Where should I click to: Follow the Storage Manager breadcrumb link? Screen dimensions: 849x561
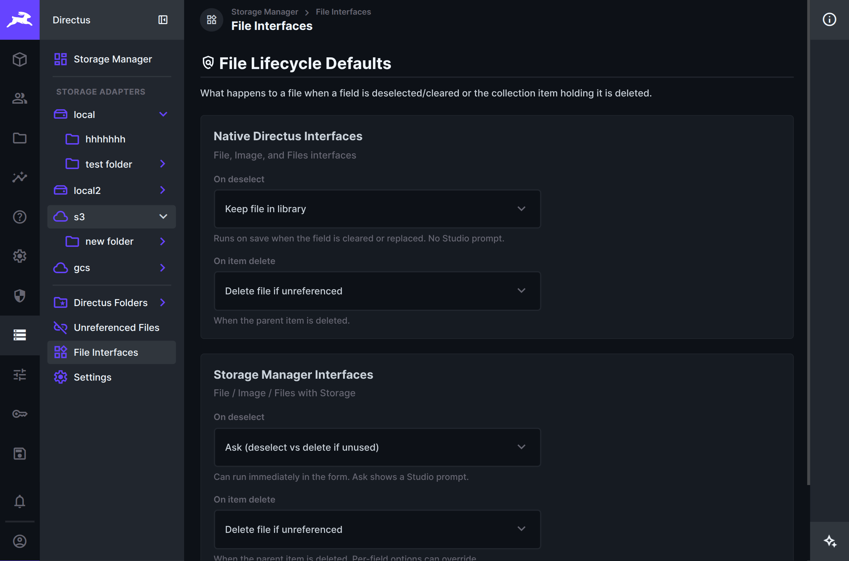(x=264, y=12)
